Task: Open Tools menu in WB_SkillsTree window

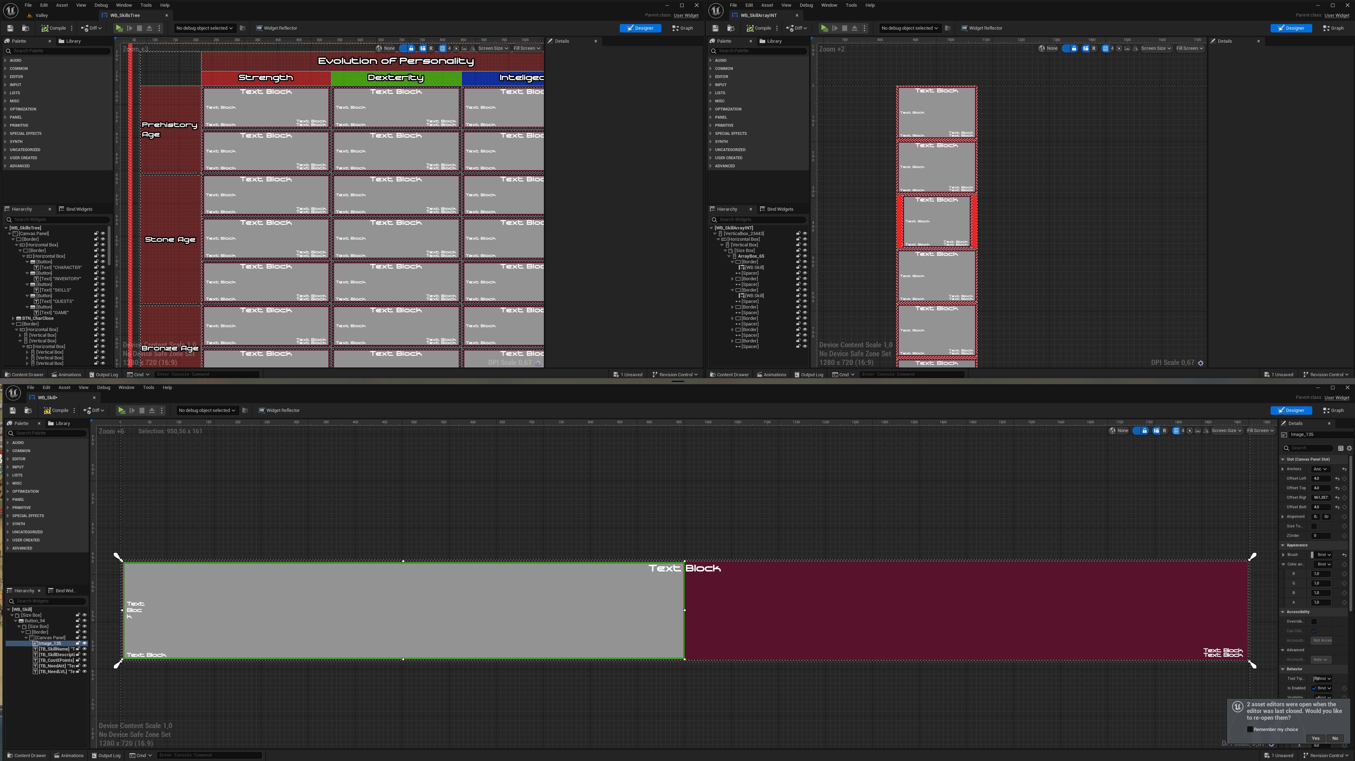Action: (x=146, y=5)
